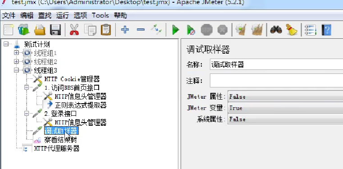Viewport: 343px width, 169px height.
Task: Select HTTP信息头管理器 under 访问BBS首页接口
Action: point(81,96)
